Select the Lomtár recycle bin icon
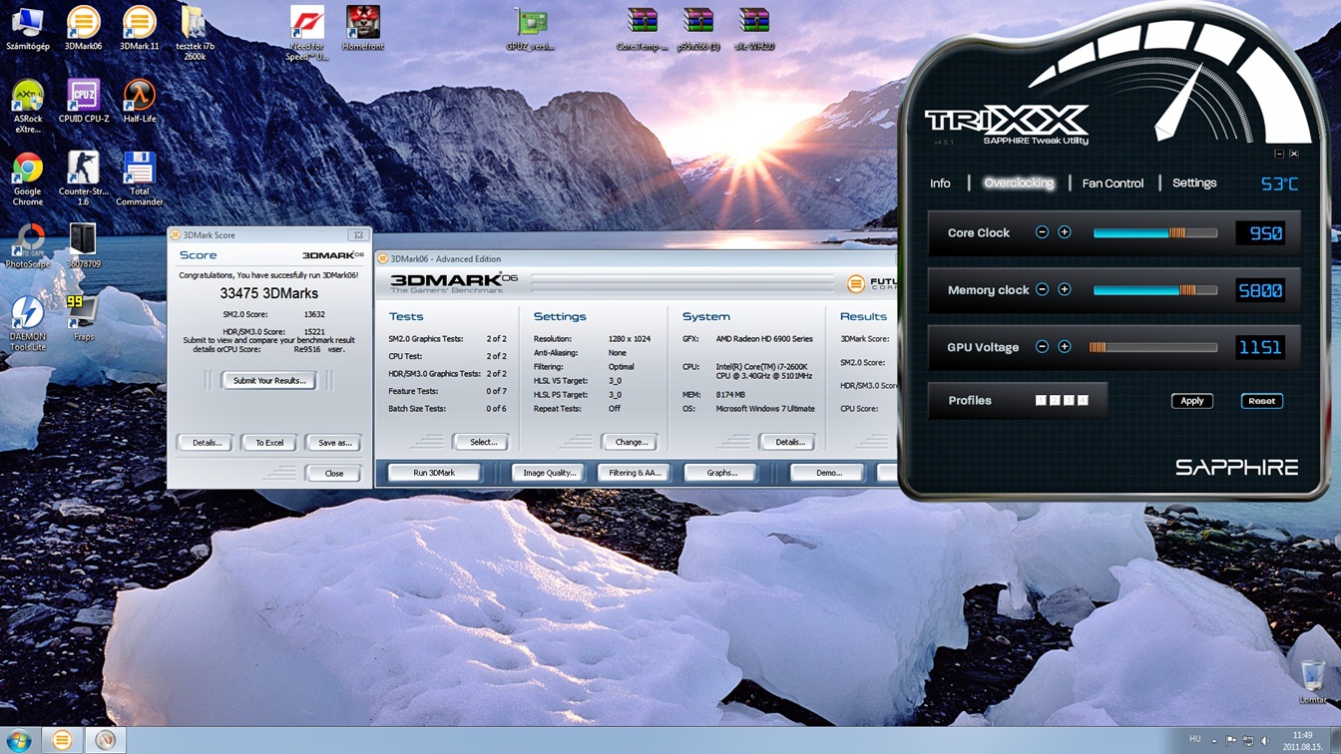Image resolution: width=1341 pixels, height=754 pixels. click(1313, 683)
